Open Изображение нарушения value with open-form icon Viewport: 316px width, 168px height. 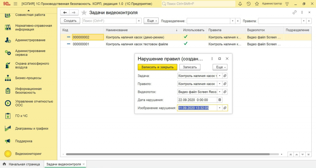tap(225, 108)
